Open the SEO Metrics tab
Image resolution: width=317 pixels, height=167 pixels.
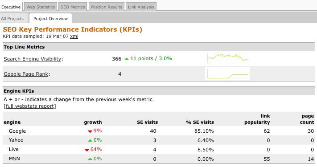pyautogui.click(x=73, y=7)
